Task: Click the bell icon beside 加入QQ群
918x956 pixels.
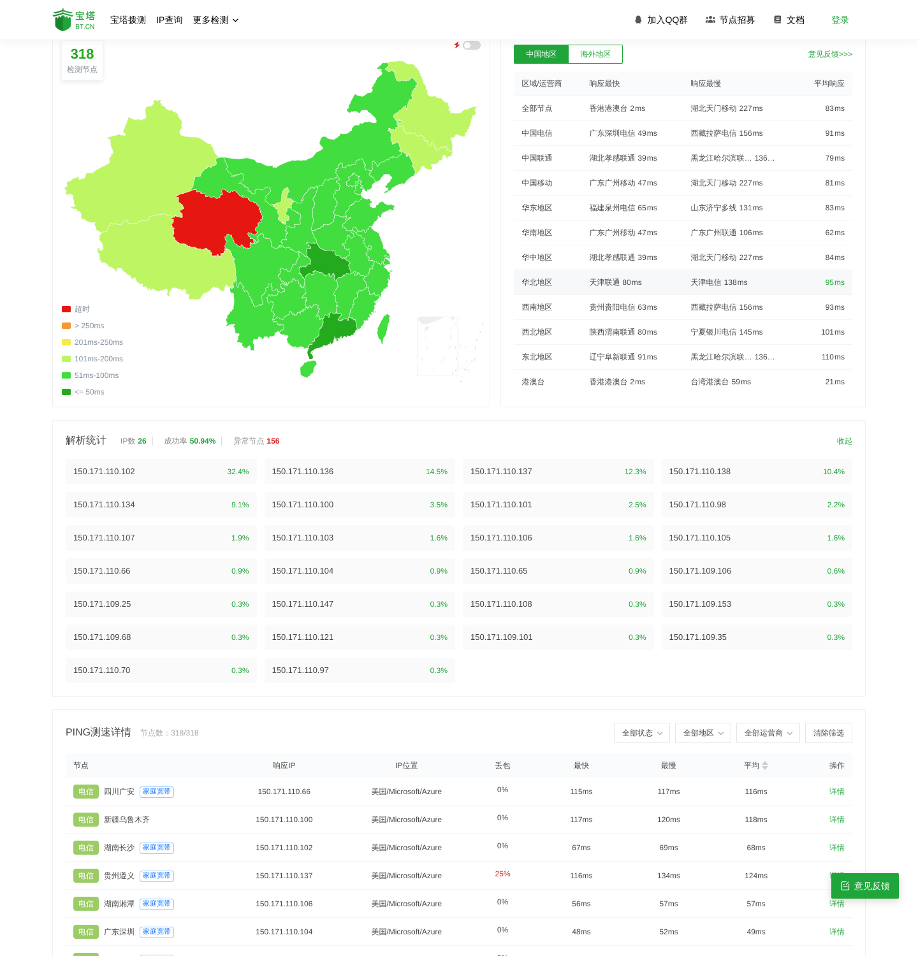Action: (638, 20)
